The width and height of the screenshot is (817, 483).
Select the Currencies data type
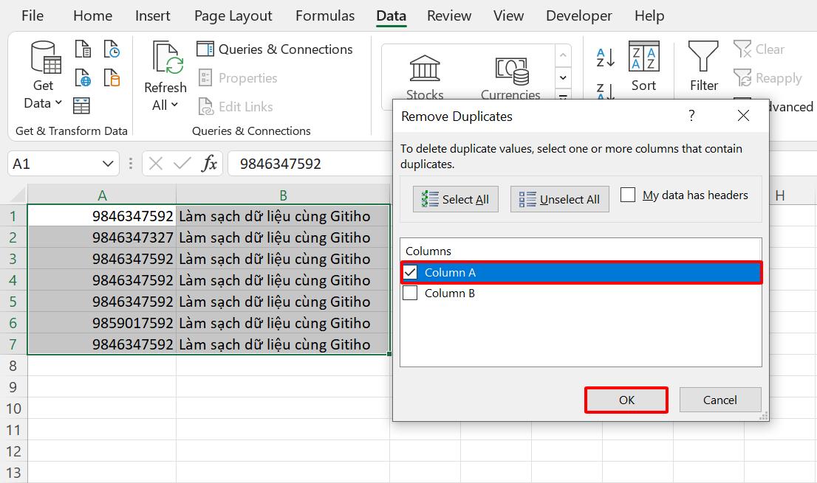(x=510, y=78)
